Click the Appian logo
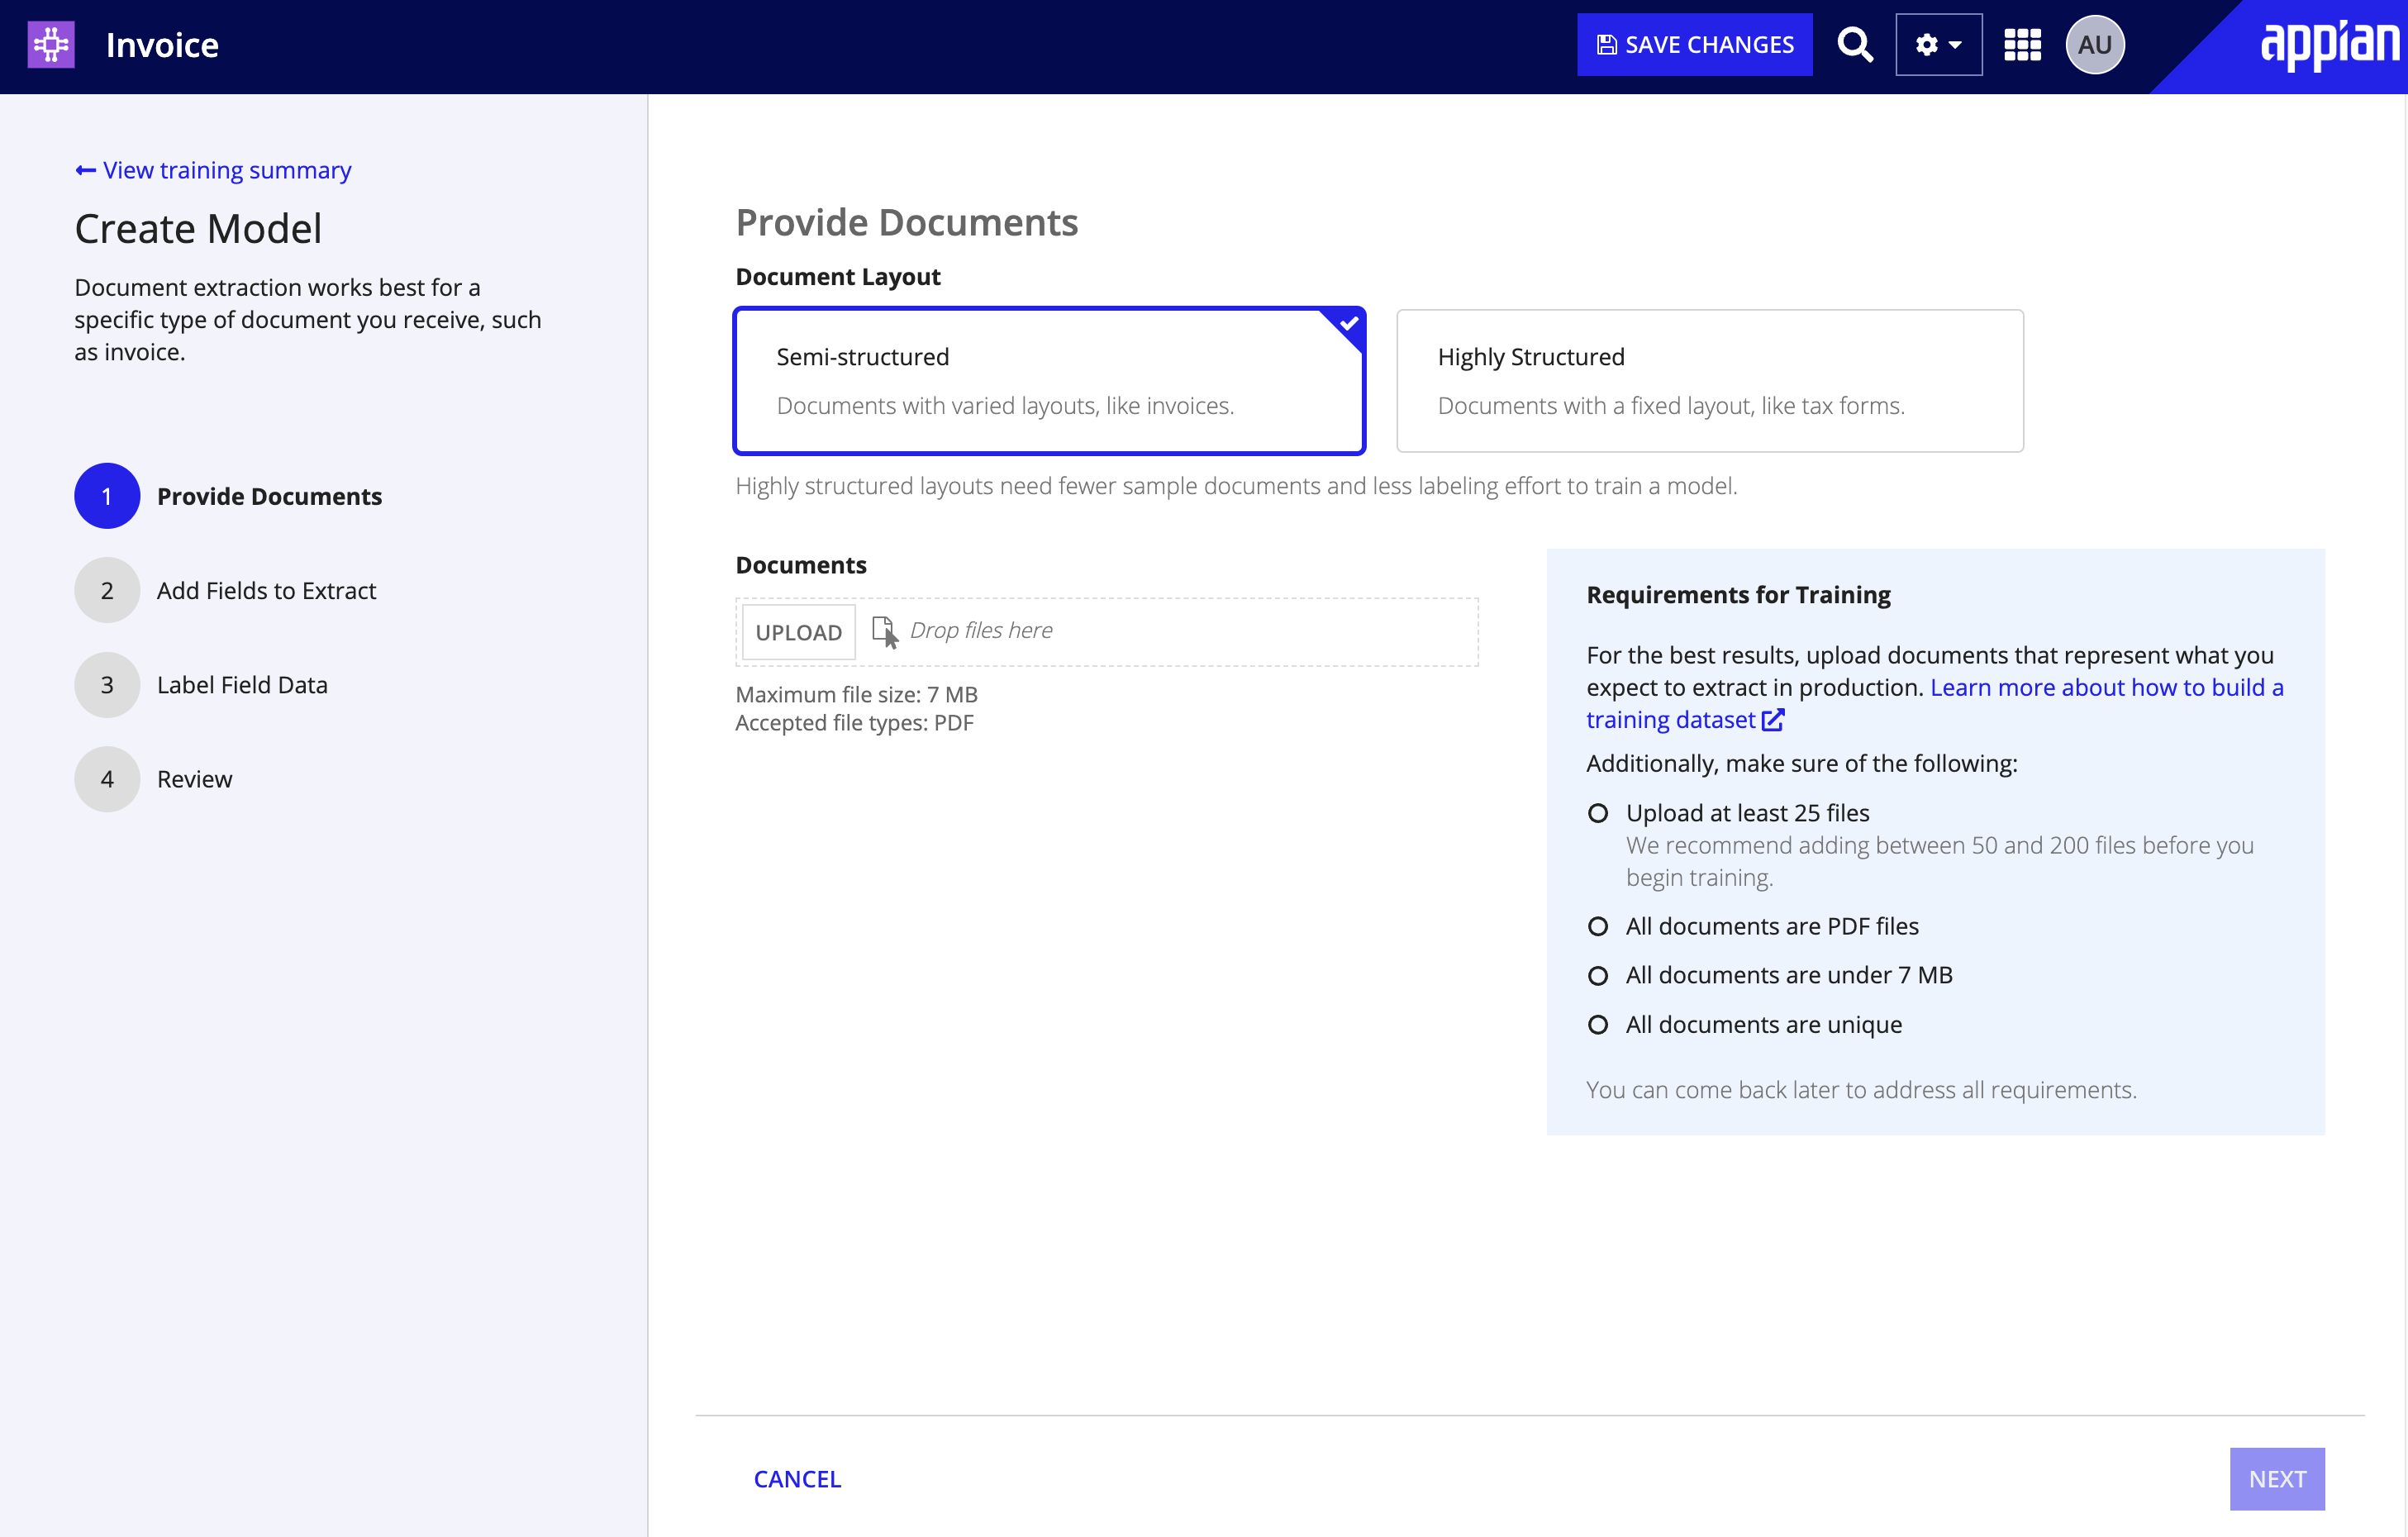The width and height of the screenshot is (2408, 1537). point(2329,46)
